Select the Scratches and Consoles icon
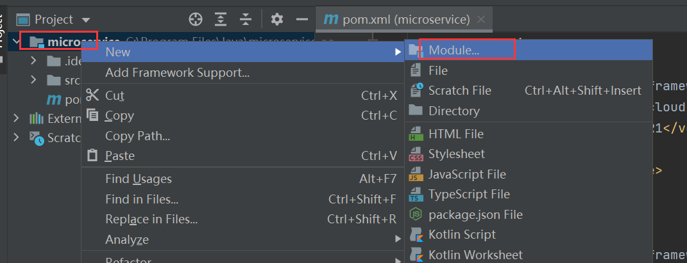 (x=37, y=138)
